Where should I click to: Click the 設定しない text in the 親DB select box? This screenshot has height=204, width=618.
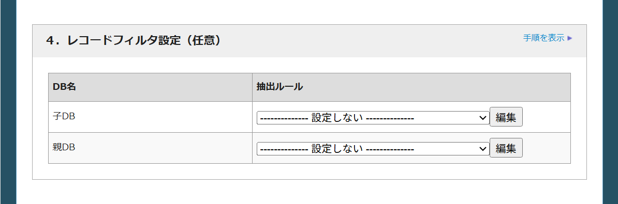pyautogui.click(x=337, y=149)
